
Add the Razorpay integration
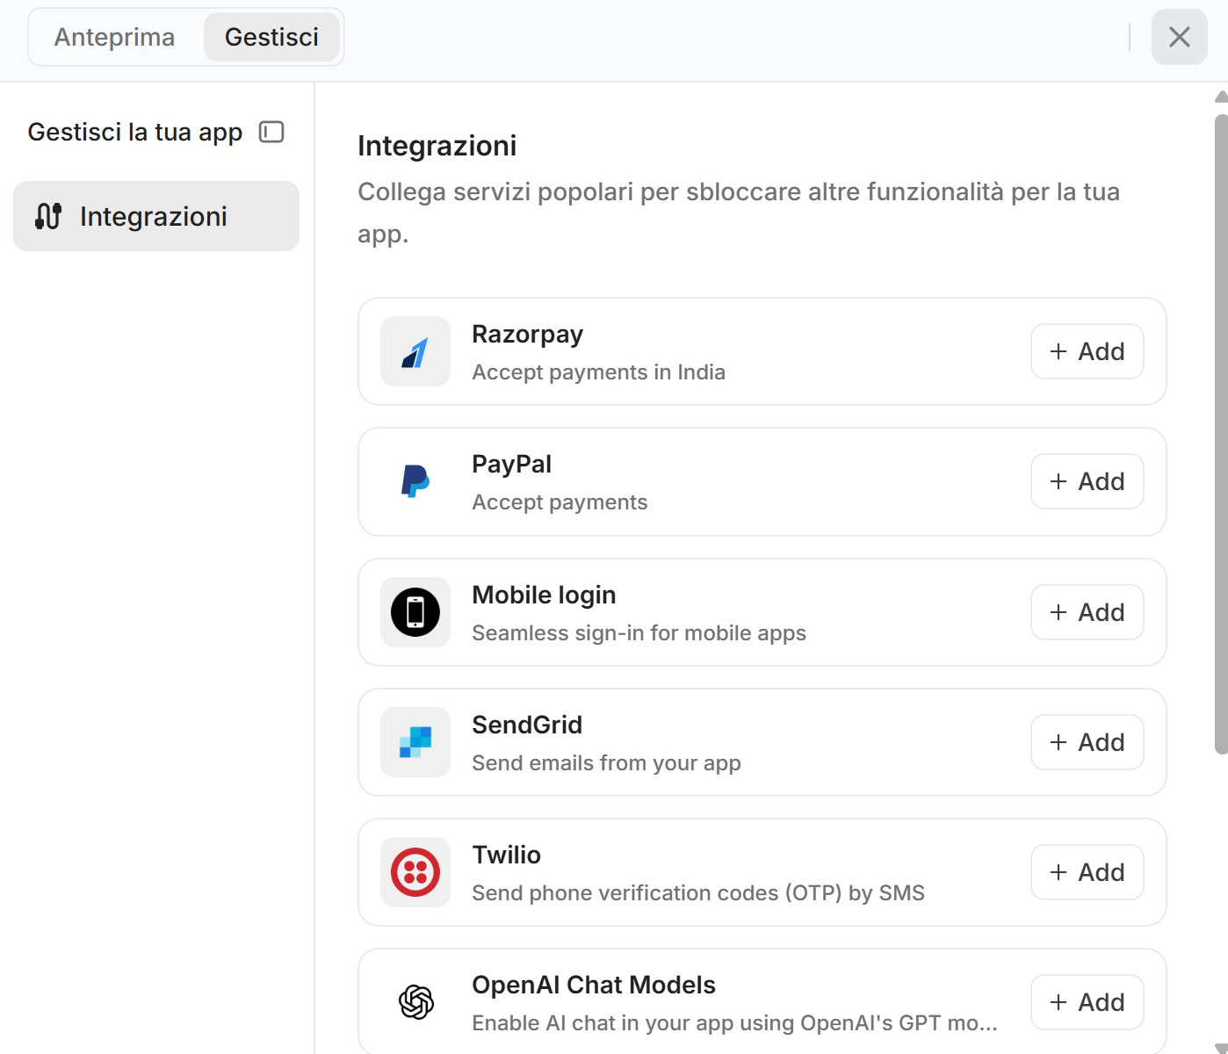tap(1087, 351)
